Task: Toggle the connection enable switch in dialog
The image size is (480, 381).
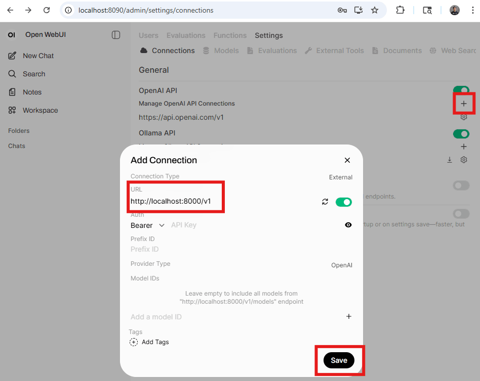Action: 343,202
